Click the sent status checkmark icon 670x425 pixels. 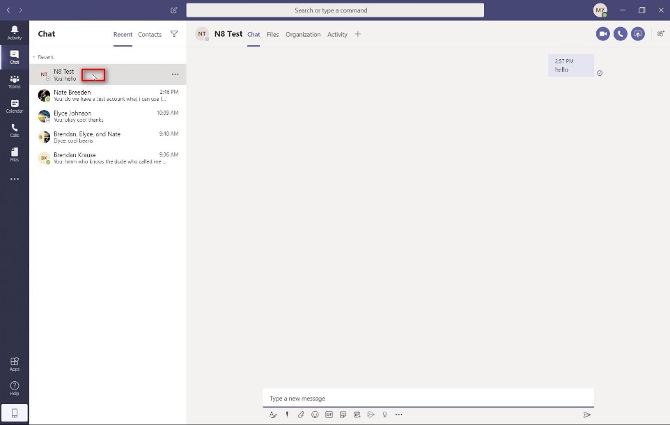(x=600, y=73)
